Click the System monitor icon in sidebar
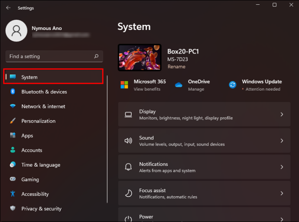 [x=13, y=77]
